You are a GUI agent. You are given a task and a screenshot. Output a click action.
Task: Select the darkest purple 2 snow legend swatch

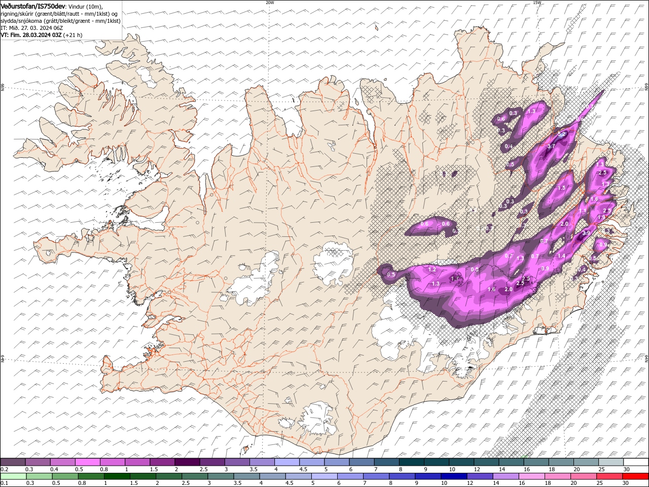coord(187,462)
